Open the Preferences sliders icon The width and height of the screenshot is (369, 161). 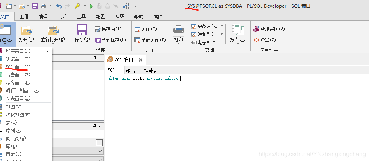click(126, 6)
